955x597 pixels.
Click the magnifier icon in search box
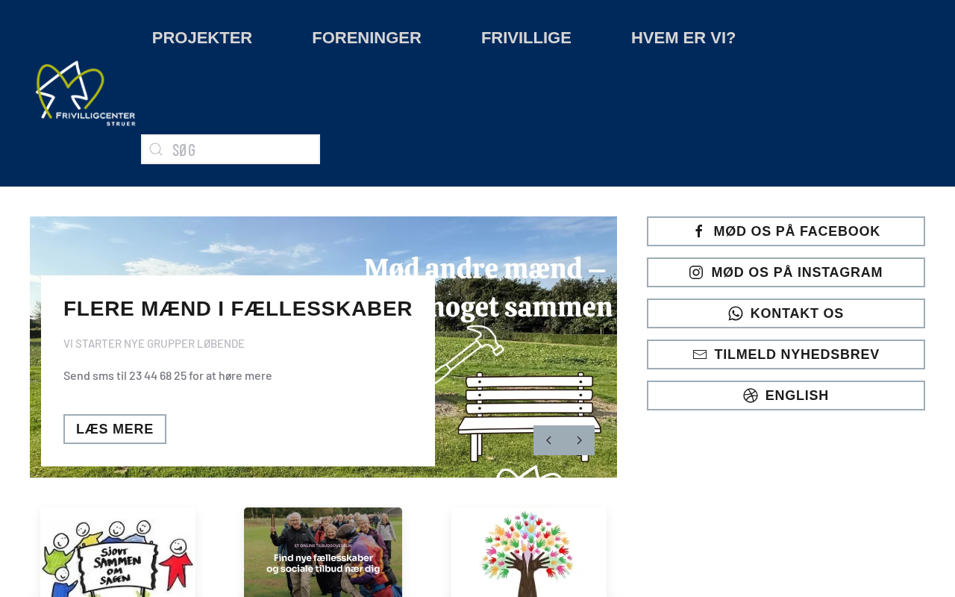[156, 149]
